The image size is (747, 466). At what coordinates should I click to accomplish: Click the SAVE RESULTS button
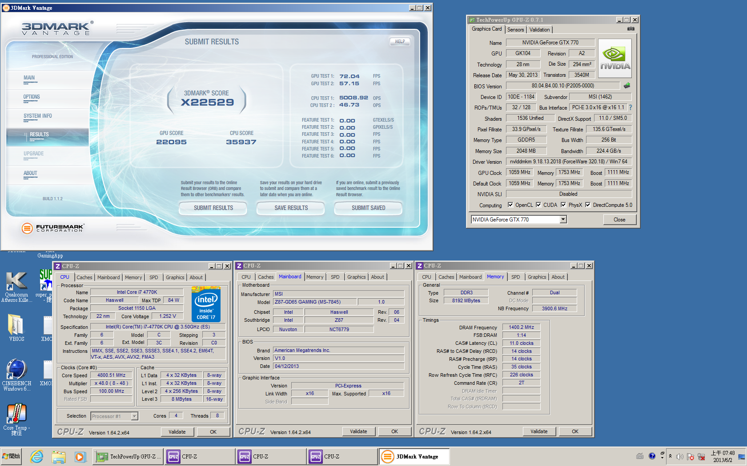click(291, 208)
